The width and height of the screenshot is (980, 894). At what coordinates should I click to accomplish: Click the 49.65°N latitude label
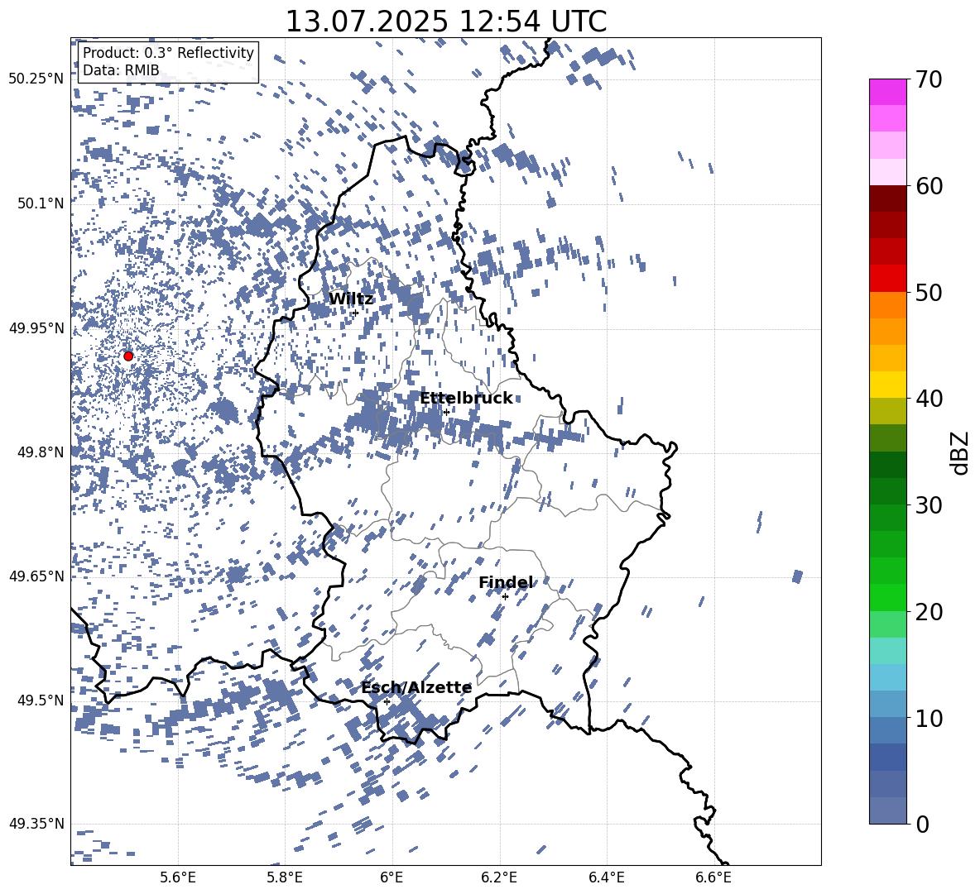point(37,576)
